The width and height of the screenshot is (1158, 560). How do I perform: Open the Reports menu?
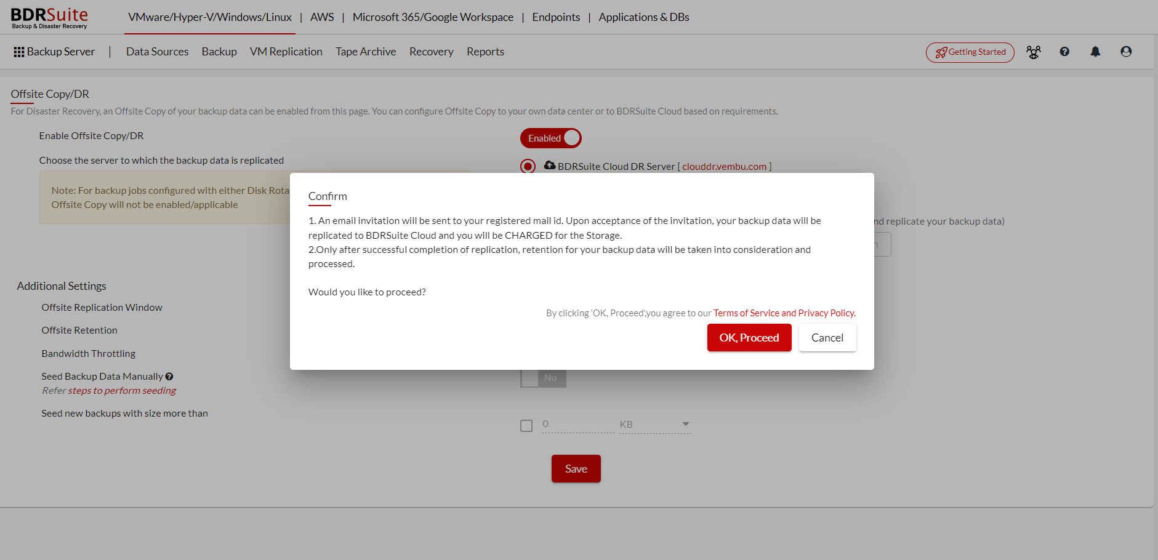485,52
